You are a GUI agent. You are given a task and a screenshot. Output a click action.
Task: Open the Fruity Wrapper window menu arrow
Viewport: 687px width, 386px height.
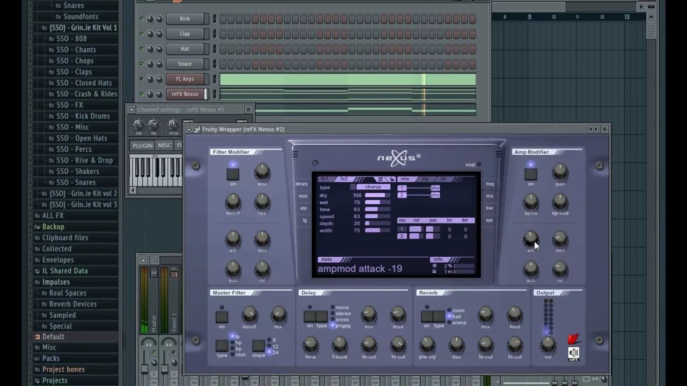coord(189,129)
